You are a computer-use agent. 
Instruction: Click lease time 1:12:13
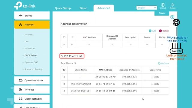coord(155,84)
